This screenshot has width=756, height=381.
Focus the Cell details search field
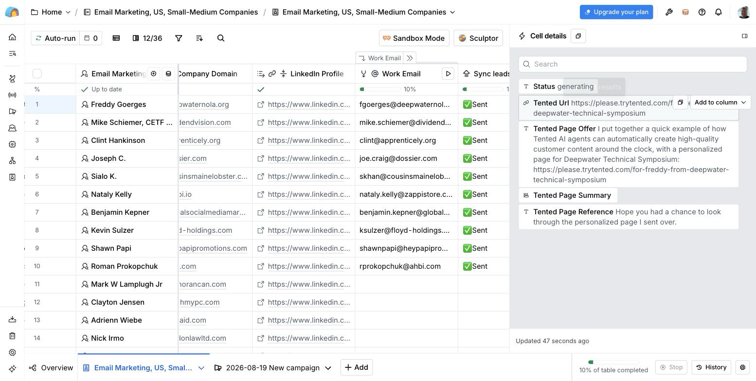(632, 64)
